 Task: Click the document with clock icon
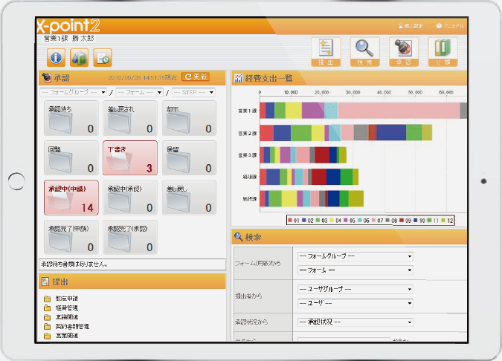(103, 57)
